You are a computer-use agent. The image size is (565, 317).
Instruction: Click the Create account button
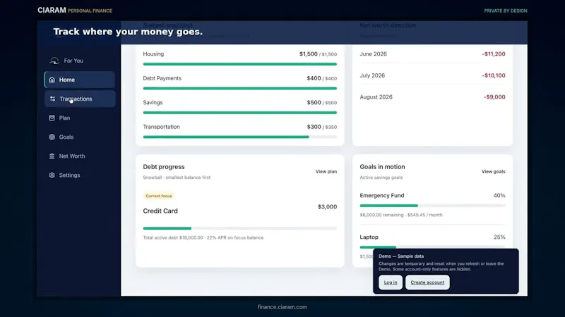tap(427, 282)
